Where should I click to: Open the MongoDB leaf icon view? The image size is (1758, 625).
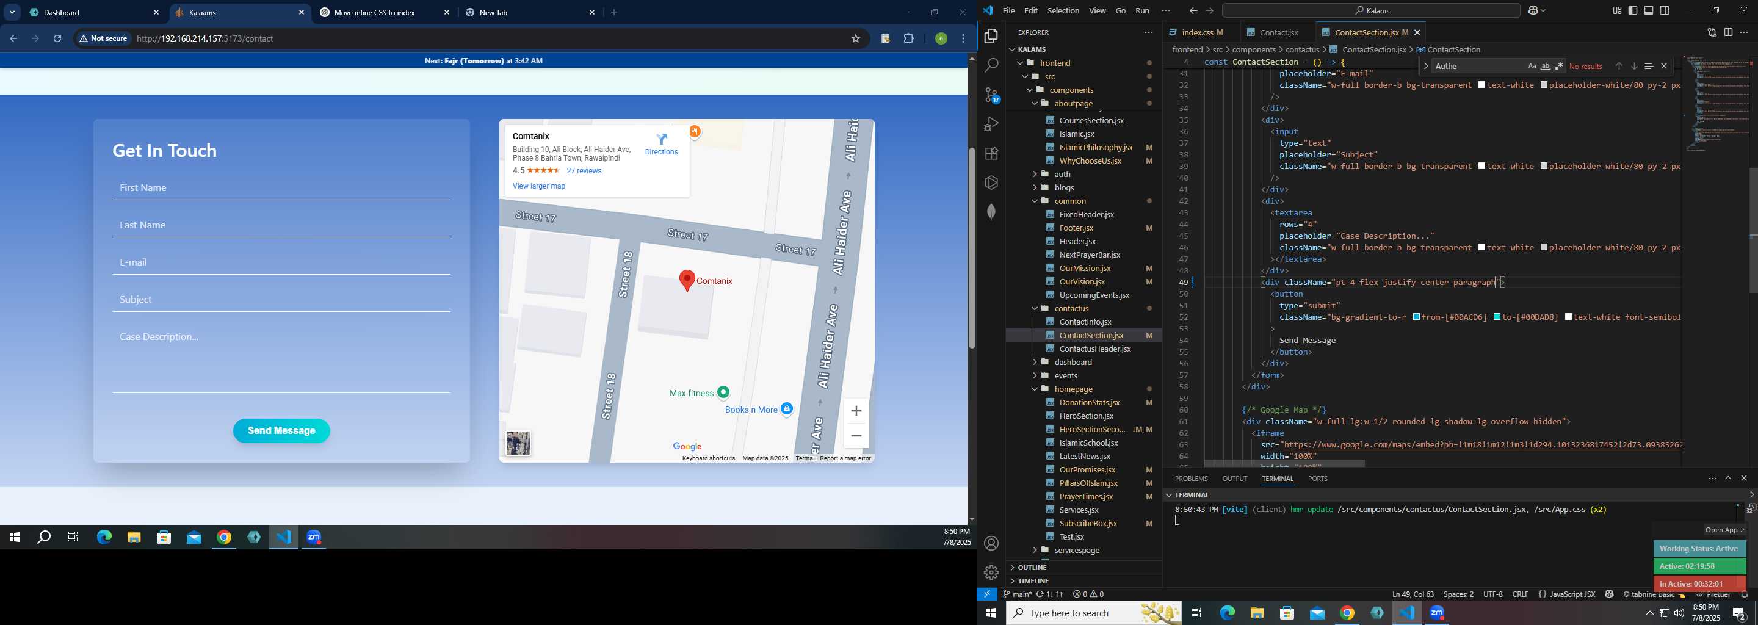point(991,212)
